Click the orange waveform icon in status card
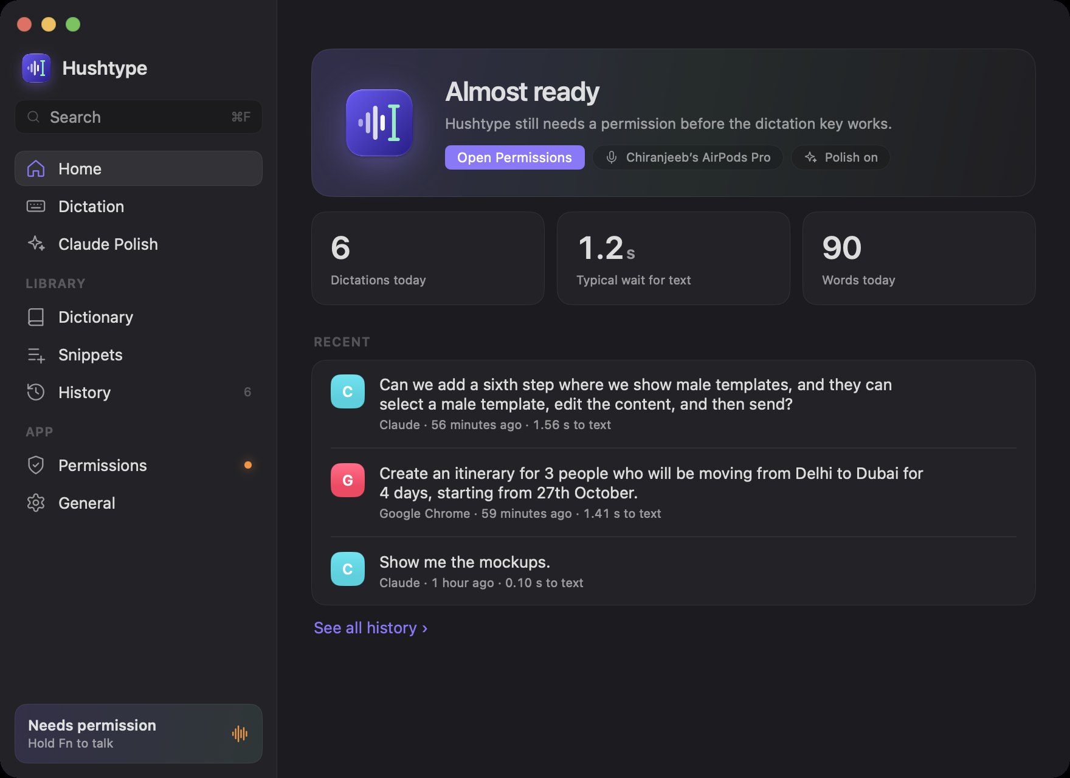This screenshot has height=778, width=1070. click(240, 734)
